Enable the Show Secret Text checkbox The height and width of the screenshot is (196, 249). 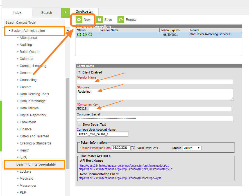80,124
